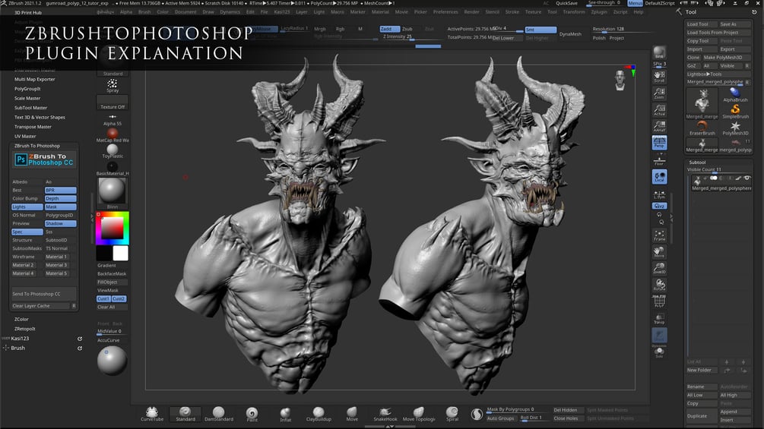Select the Move brush
764x429 pixels.
(352, 414)
